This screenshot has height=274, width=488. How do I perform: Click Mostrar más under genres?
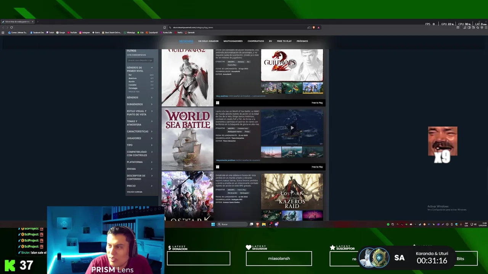pyautogui.click(x=134, y=92)
